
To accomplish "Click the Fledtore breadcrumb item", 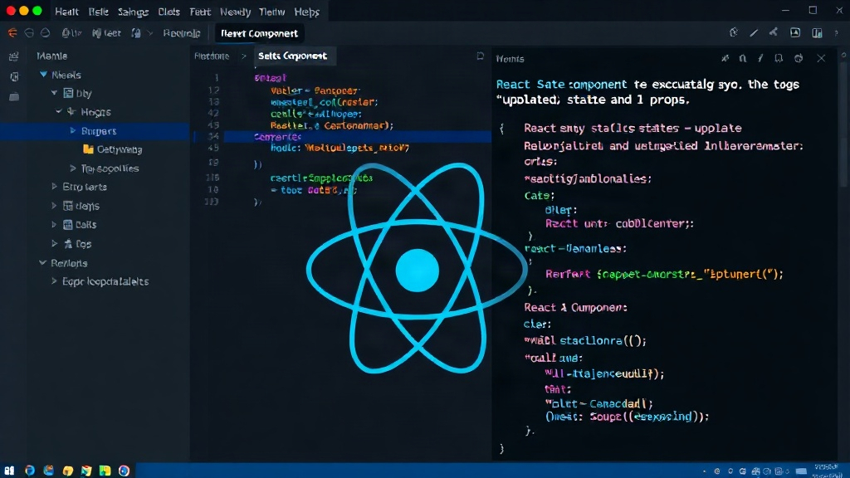I will point(212,56).
